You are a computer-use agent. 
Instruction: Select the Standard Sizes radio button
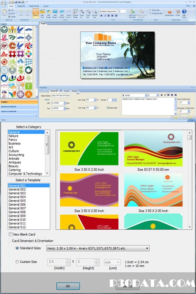(x=17, y=248)
